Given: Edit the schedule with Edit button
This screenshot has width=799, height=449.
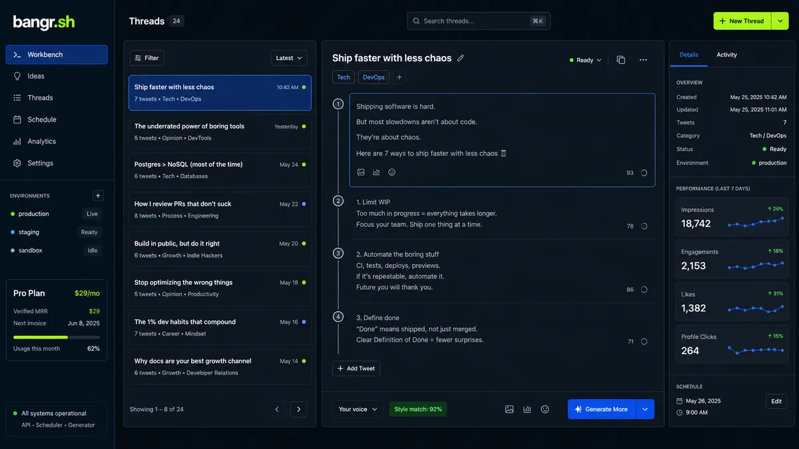Looking at the screenshot, I should click(776, 401).
